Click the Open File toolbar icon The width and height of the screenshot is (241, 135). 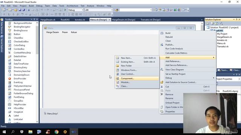click(16, 10)
